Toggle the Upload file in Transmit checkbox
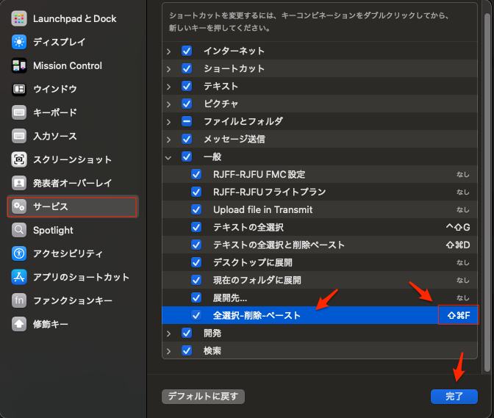Image resolution: width=494 pixels, height=418 pixels. pos(196,209)
